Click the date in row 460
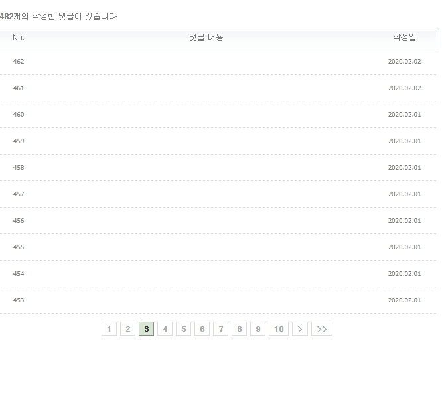Screen dimensions: 442x400 point(405,114)
